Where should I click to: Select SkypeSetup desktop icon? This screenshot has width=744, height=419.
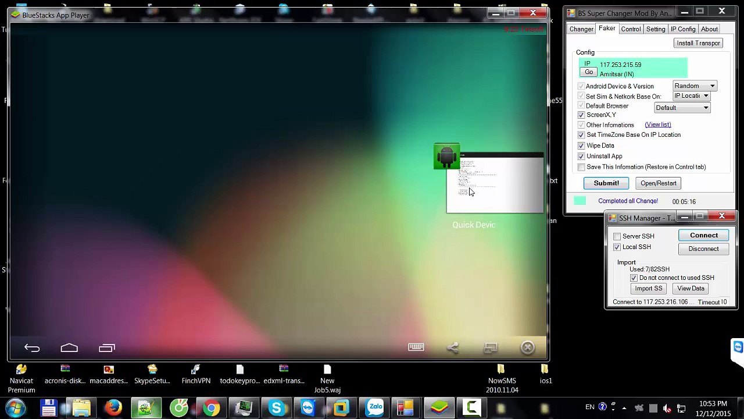pyautogui.click(x=152, y=374)
